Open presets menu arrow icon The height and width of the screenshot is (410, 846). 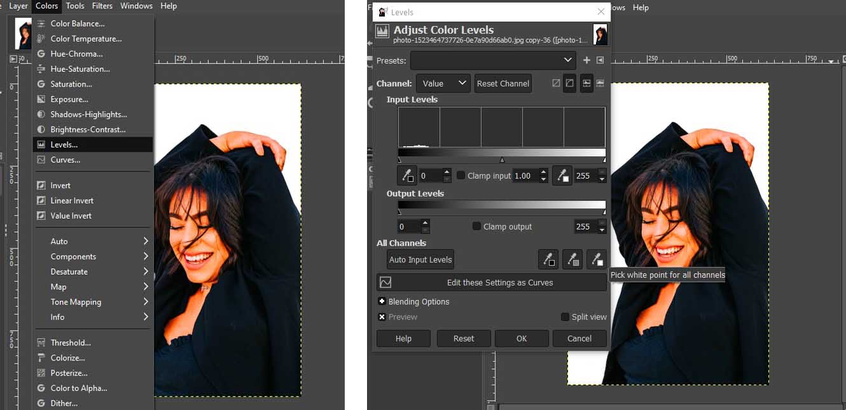600,60
